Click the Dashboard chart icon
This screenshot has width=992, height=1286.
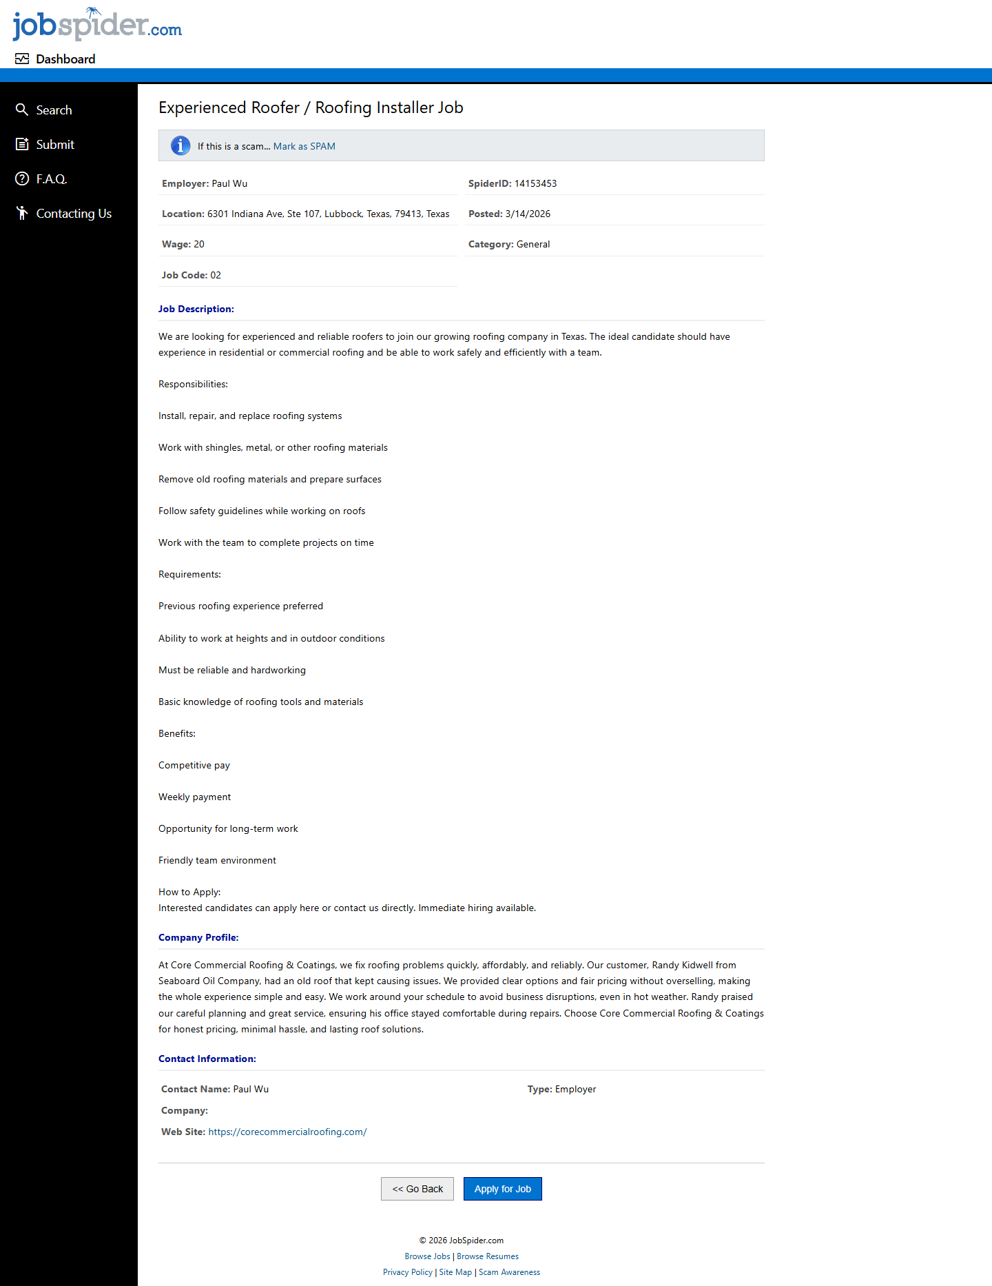[22, 59]
